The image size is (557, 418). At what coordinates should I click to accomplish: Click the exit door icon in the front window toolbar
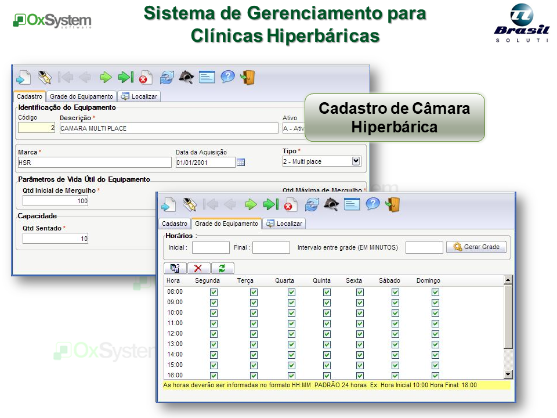click(x=393, y=204)
